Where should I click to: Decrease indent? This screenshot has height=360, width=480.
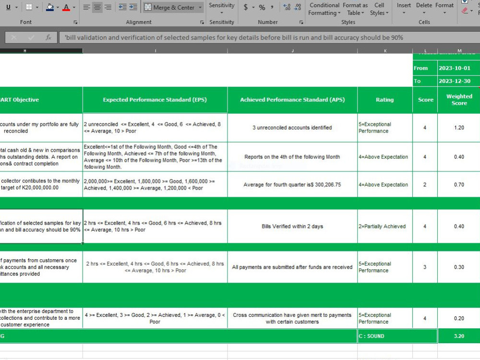pos(123,7)
